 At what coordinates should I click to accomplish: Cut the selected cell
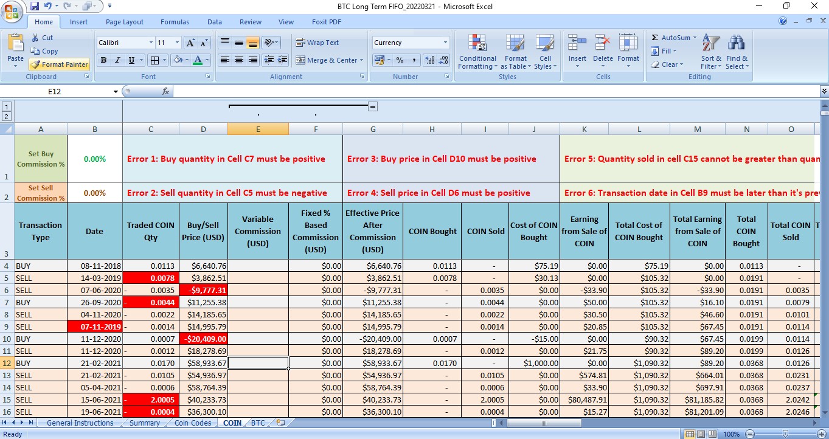click(x=43, y=38)
